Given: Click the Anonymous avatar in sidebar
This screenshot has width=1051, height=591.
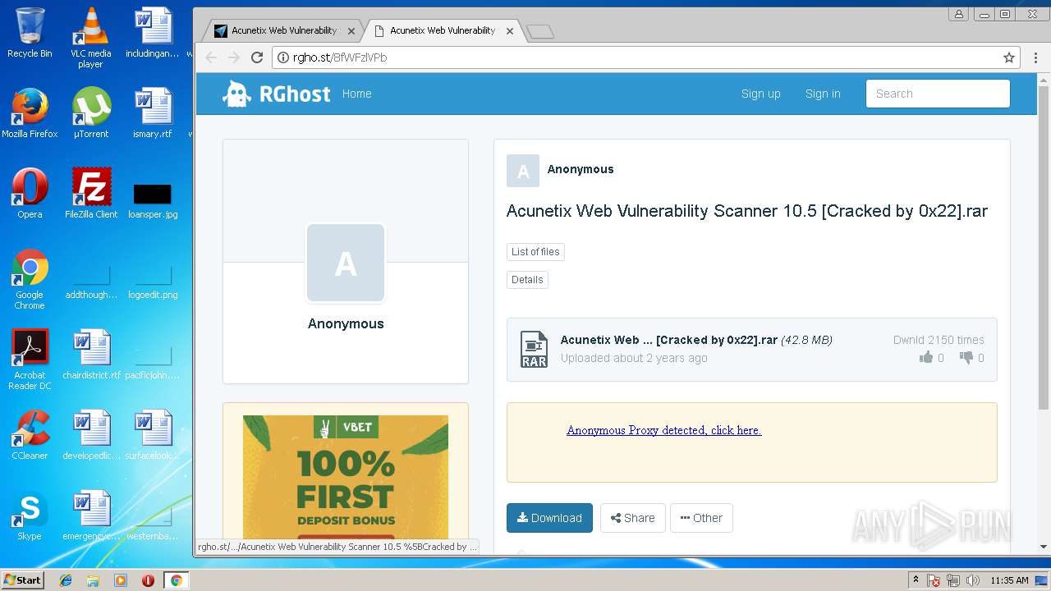Looking at the screenshot, I should pos(346,263).
